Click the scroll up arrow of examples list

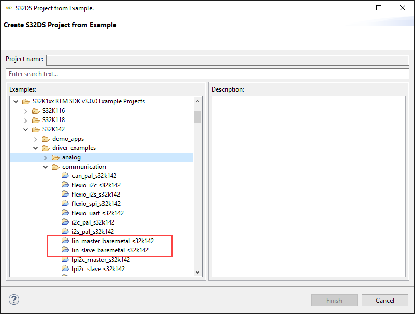(x=197, y=101)
